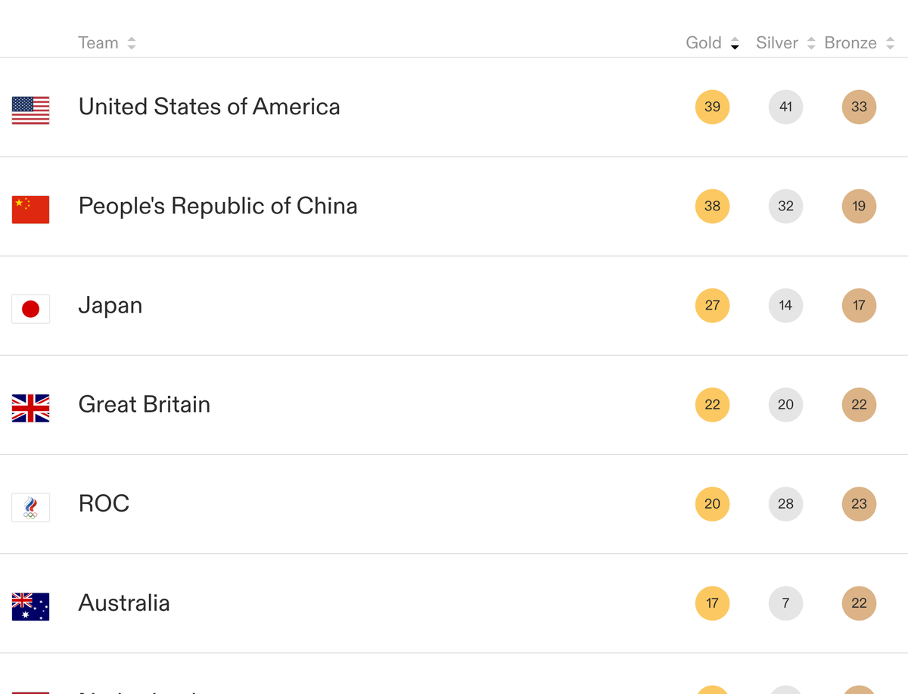This screenshot has height=694, width=908.
Task: Click the ROC Olympic flag icon
Action: [30, 507]
